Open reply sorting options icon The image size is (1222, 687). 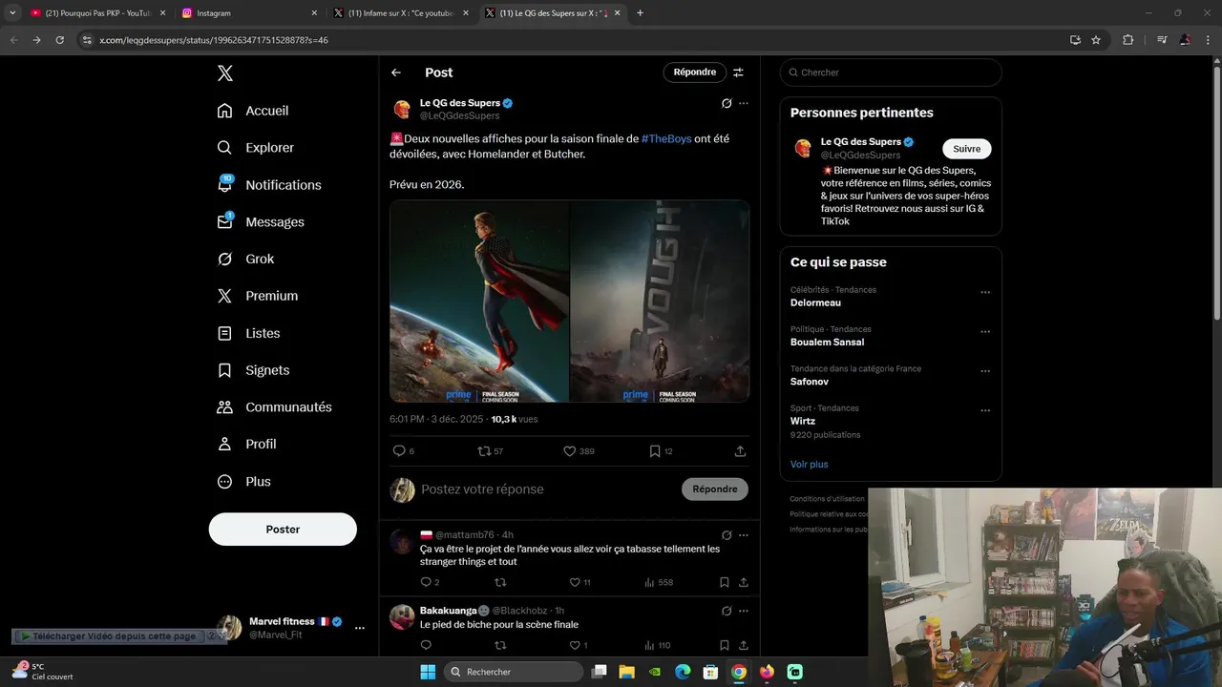click(738, 73)
